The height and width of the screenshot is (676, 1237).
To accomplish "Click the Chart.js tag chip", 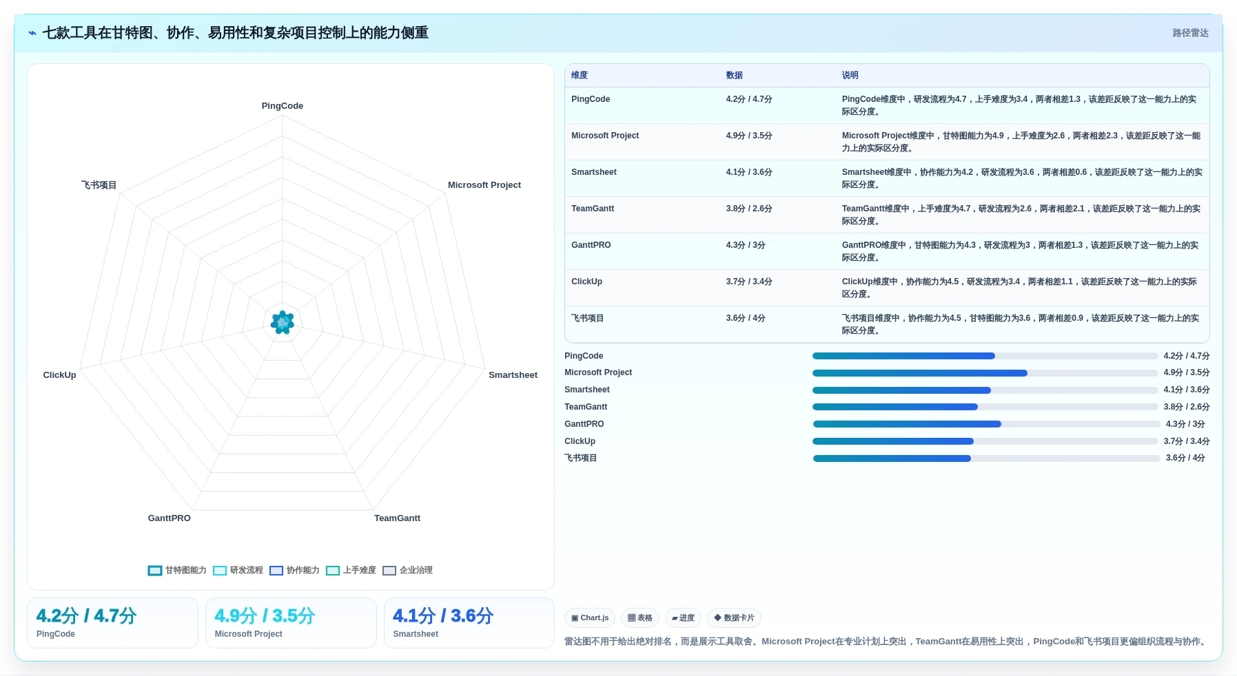I will (590, 618).
